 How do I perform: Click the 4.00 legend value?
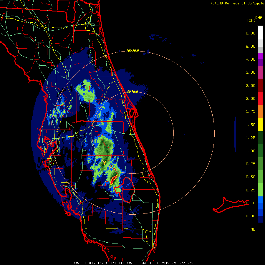click(x=251, y=59)
